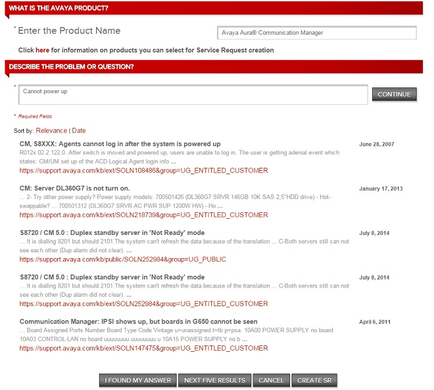Open the SOLN252984 UG_ENTITLED_CUSTOMER URL
434x390 pixels.
[144, 304]
